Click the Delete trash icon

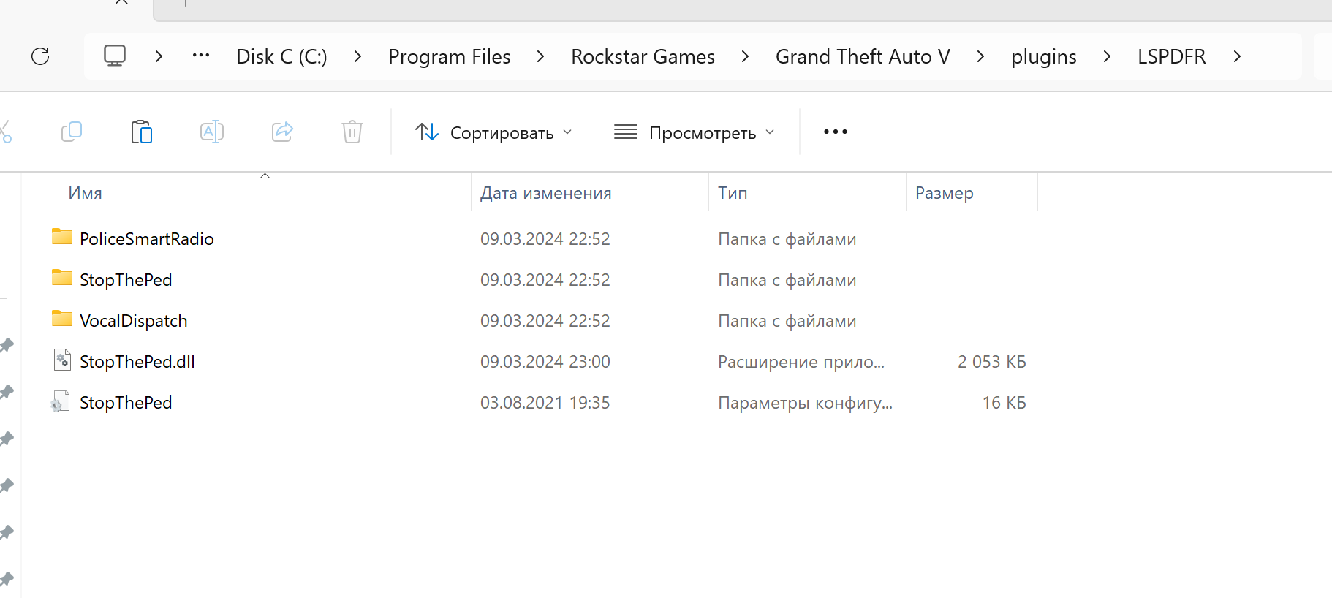click(x=352, y=132)
